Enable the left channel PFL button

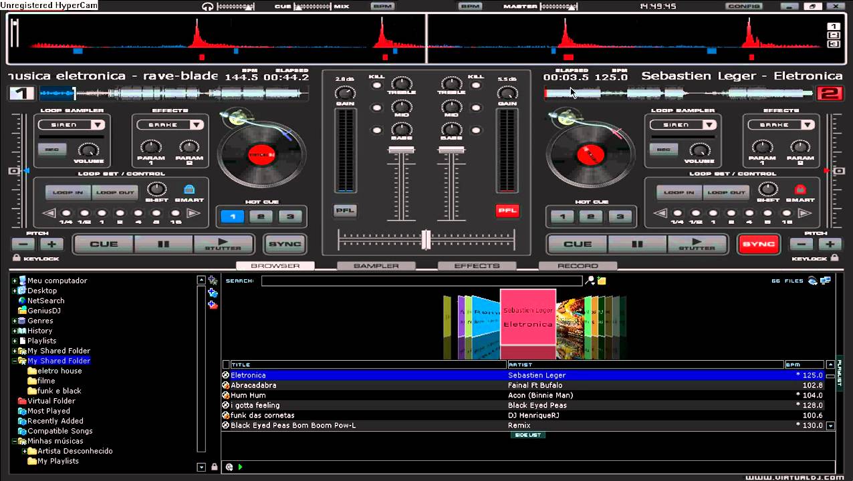[x=345, y=210]
